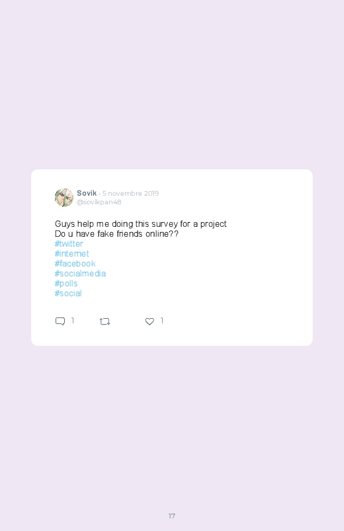
Task: Click the like count number
Action: click(162, 320)
